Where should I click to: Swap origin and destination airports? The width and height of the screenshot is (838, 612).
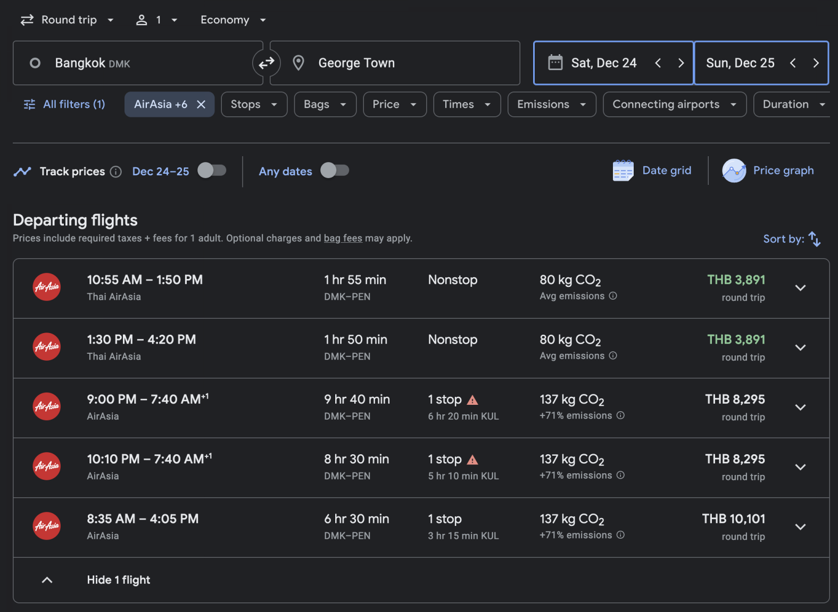point(266,63)
